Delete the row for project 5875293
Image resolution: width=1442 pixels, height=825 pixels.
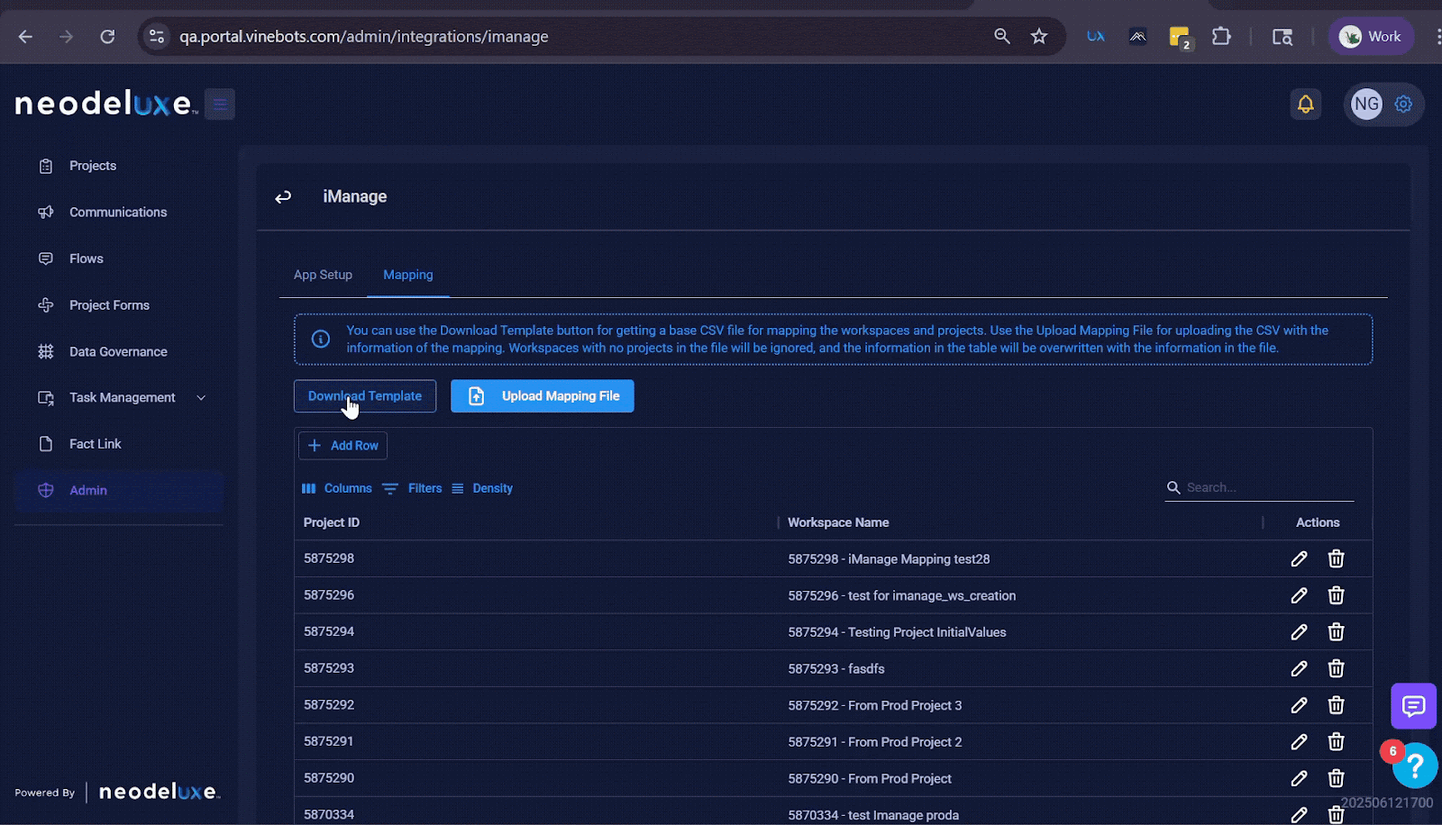pyautogui.click(x=1336, y=669)
